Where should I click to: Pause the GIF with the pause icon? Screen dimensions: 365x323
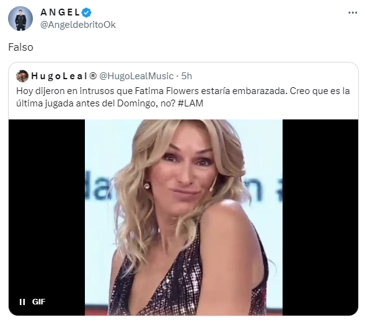click(x=22, y=302)
